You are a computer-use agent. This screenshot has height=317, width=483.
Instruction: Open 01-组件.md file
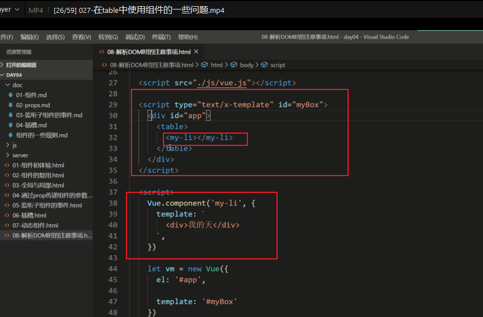31,95
